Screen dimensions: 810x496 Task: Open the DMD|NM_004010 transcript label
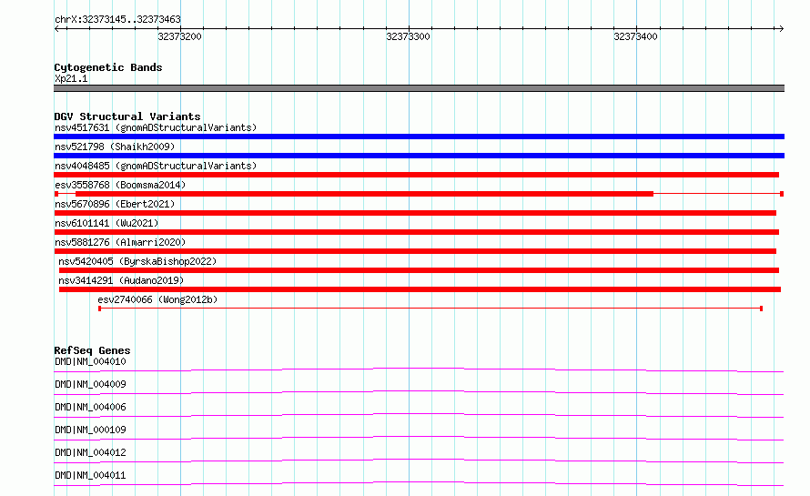90,361
